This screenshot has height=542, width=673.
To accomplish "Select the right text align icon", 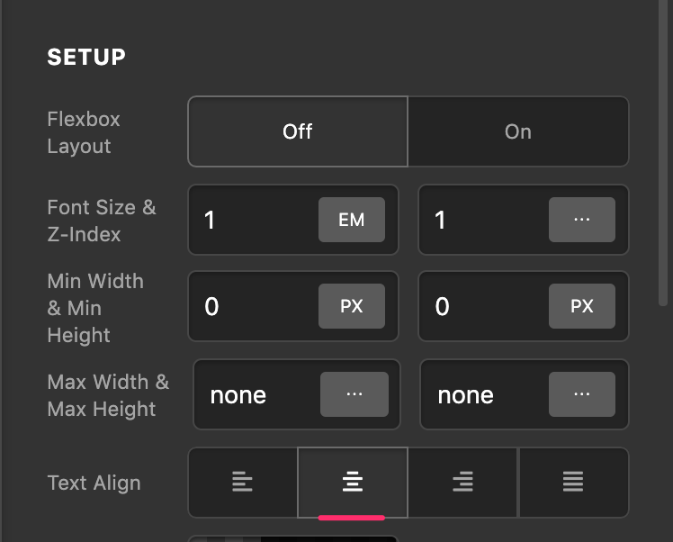I will (462, 482).
